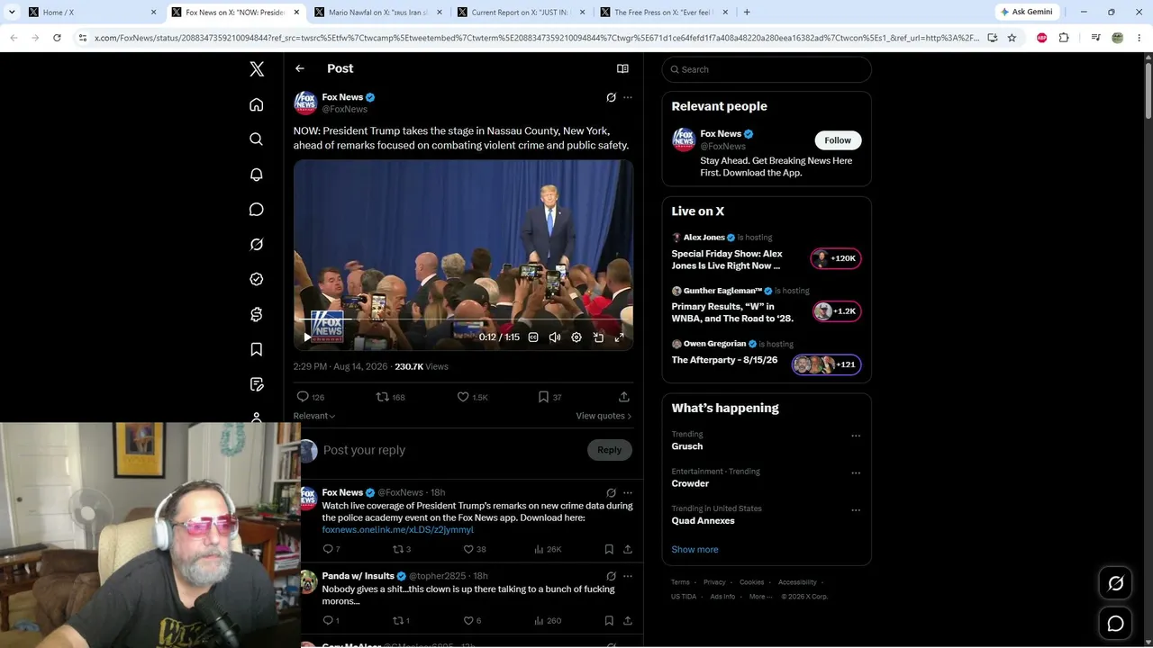1153x648 pixels.
Task: Click the Reply button
Action: (610, 450)
